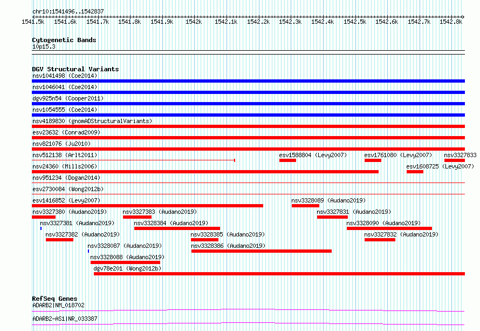Screen dimensions: 480x331
Task: Click the red bar under esv1416852
Action: 148,206
